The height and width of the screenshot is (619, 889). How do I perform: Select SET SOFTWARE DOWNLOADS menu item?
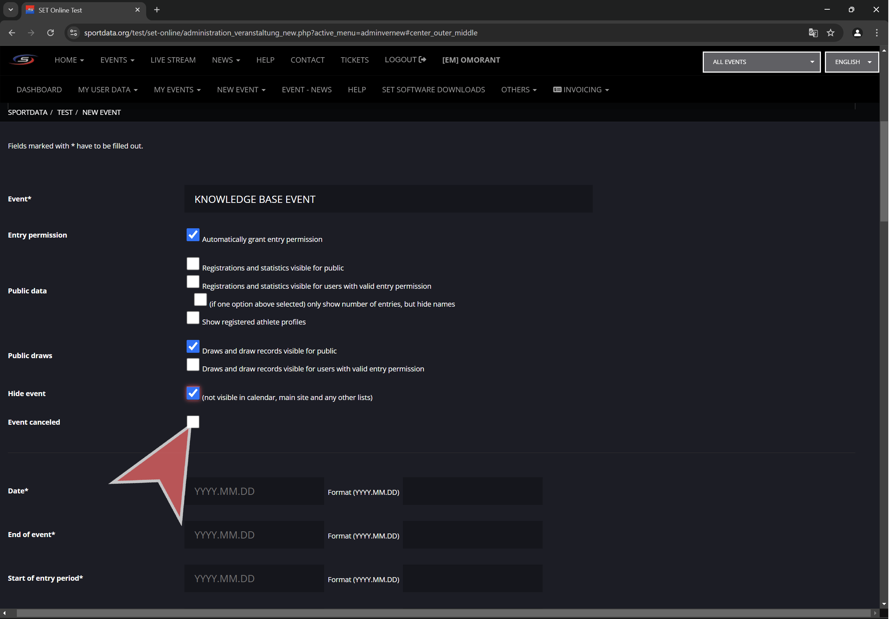pyautogui.click(x=433, y=90)
